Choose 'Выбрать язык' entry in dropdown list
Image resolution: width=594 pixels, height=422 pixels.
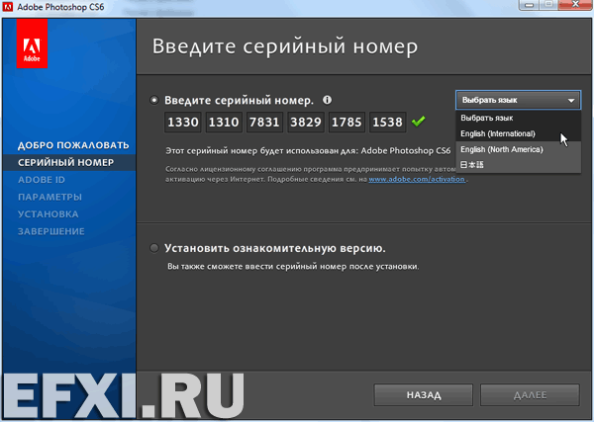(x=518, y=118)
